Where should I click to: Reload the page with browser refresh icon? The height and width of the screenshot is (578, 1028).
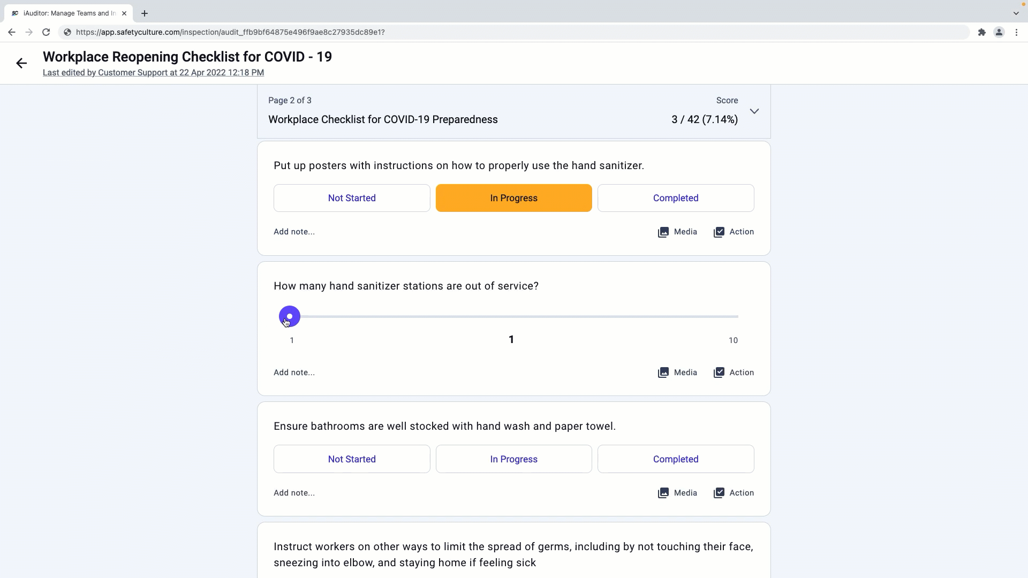tap(46, 32)
